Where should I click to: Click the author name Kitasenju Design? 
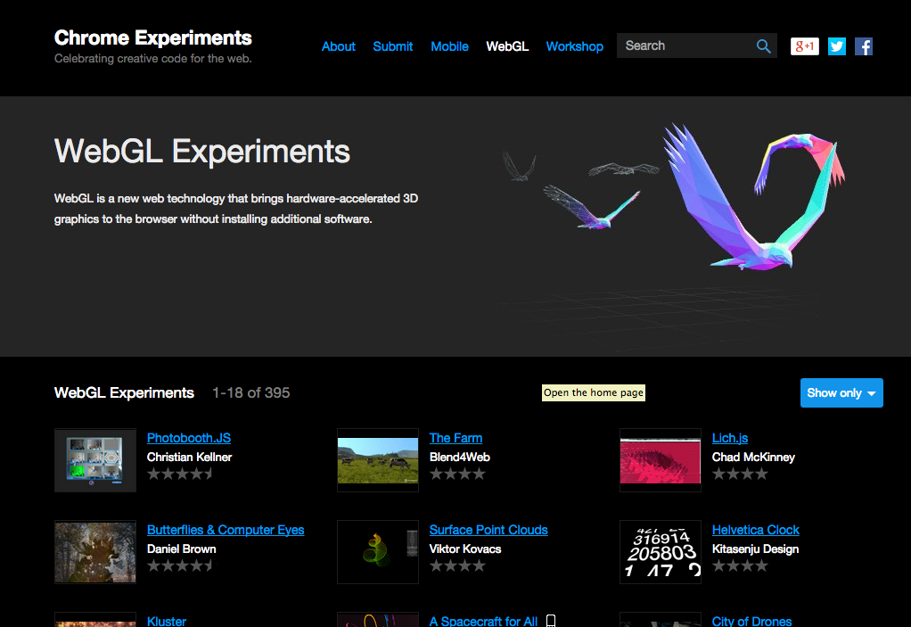coord(755,549)
